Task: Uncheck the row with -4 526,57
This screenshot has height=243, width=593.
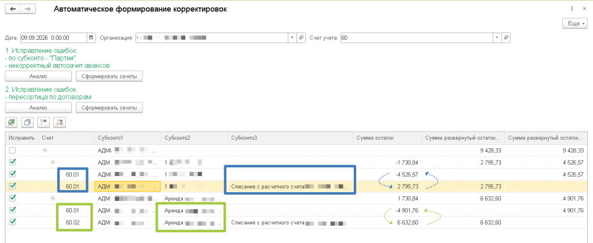Action: (13, 174)
